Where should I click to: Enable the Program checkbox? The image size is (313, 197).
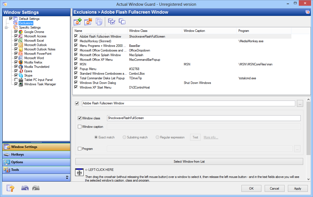click(80, 149)
